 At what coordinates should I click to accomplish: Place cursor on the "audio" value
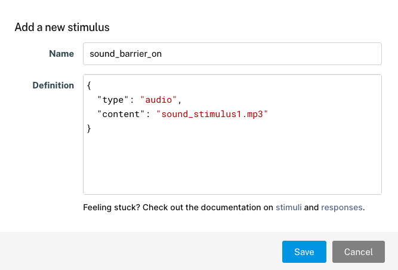(158, 100)
